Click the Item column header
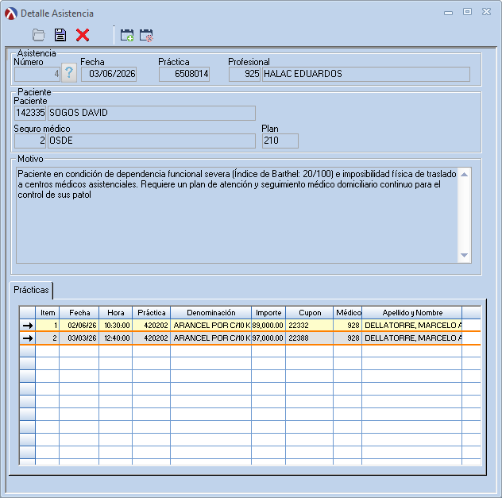The height and width of the screenshot is (498, 502). [48, 313]
